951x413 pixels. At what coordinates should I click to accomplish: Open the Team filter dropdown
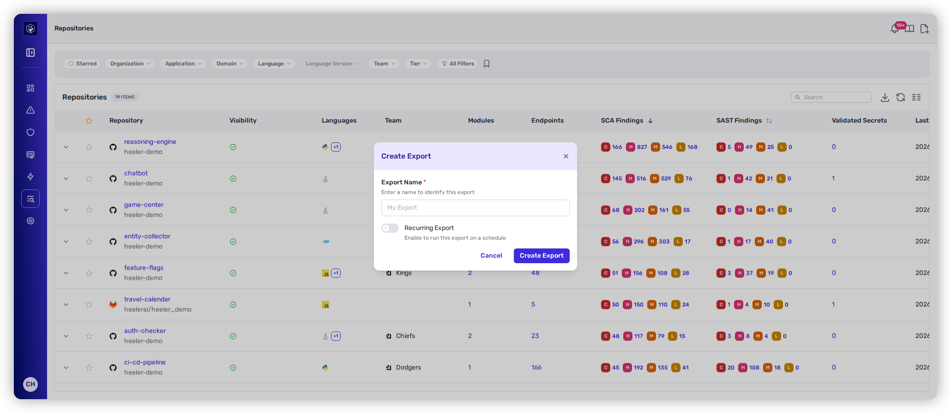point(384,64)
